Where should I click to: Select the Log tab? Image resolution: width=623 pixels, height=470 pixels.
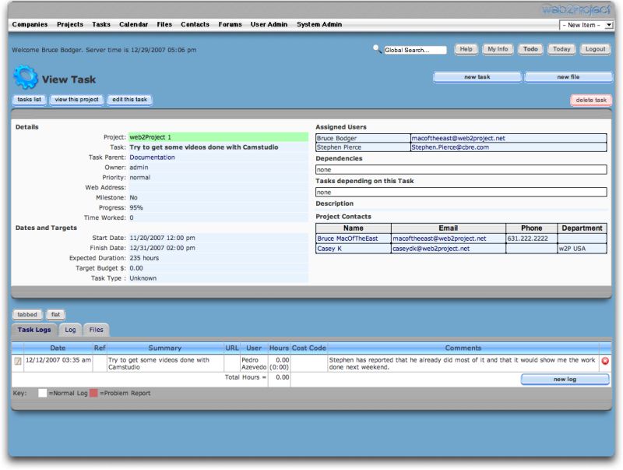pyautogui.click(x=70, y=330)
